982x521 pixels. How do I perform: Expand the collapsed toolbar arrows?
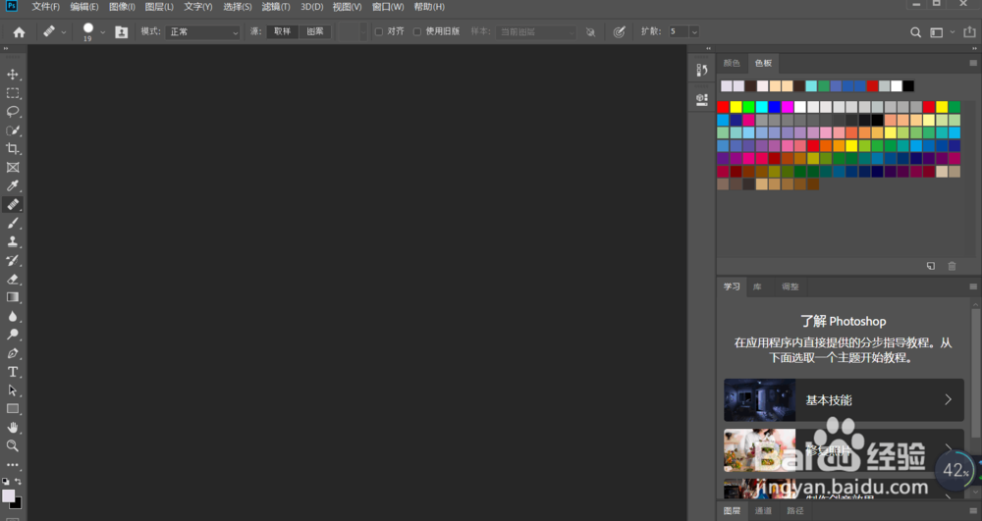click(x=6, y=48)
